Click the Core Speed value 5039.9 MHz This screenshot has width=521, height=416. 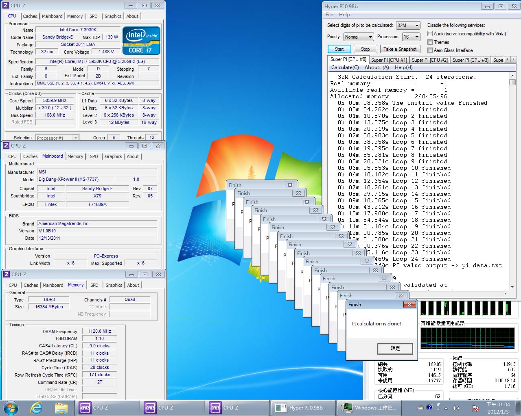(55, 100)
